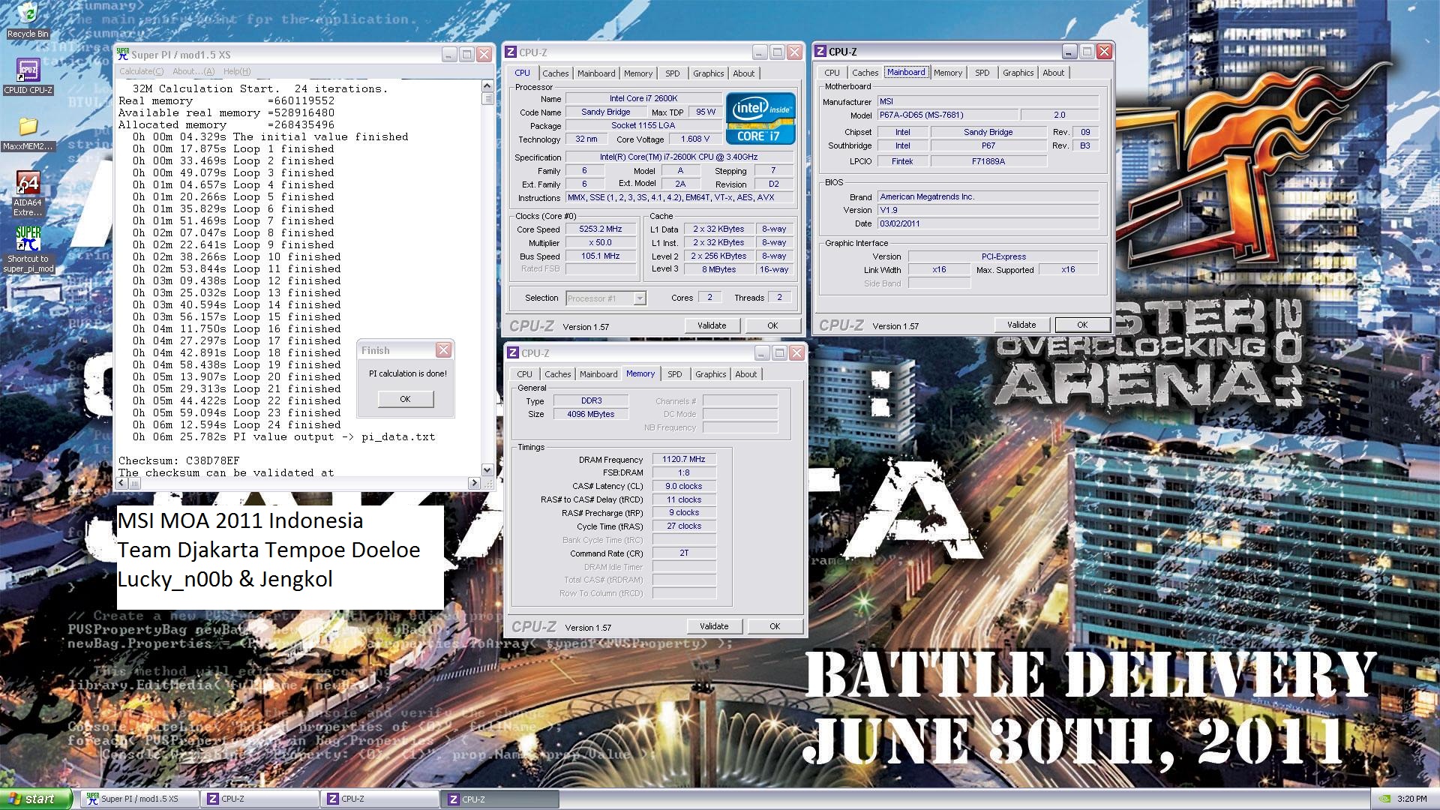Click the NVIDIA system tray icon
Screen dimensions: 1440x810
point(1384,799)
